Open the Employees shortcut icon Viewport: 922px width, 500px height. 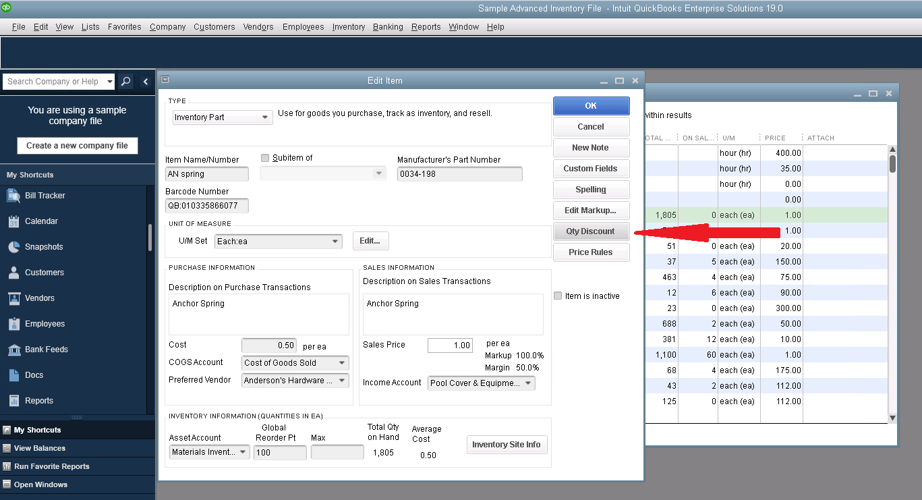coord(13,324)
